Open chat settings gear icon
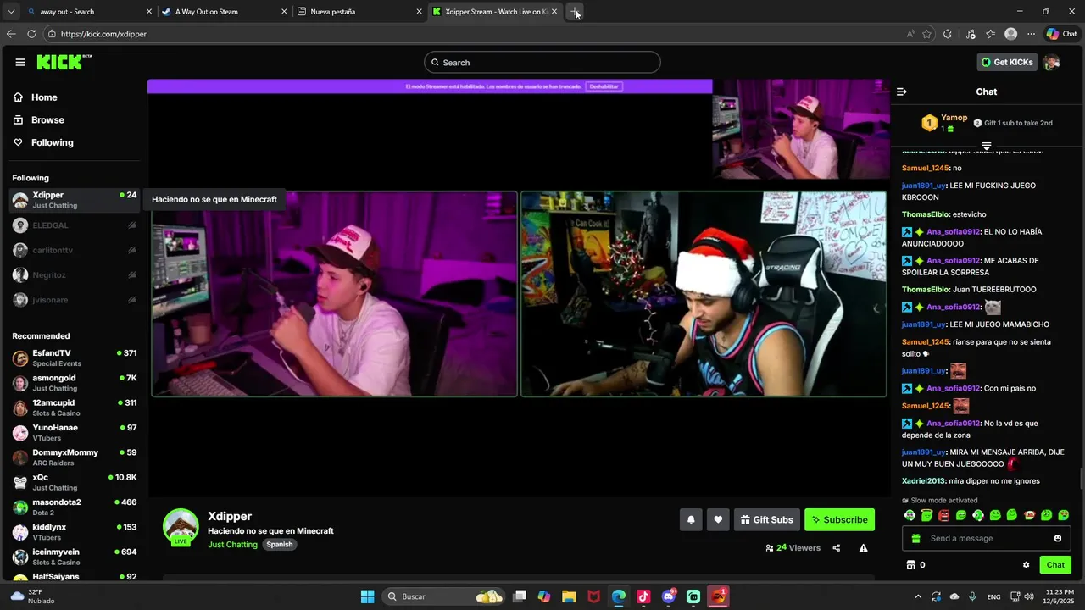The width and height of the screenshot is (1085, 610). pos(1026,565)
